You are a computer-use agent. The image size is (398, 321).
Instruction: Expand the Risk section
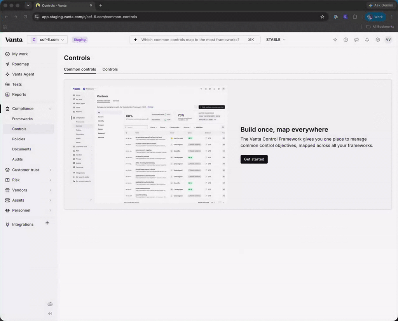pos(50,180)
